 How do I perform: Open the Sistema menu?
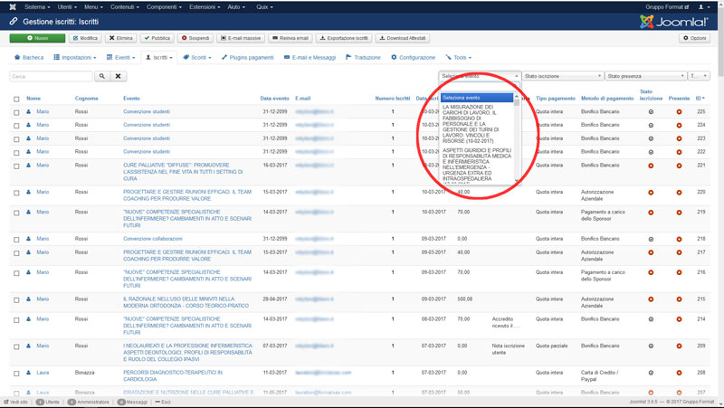37,7
